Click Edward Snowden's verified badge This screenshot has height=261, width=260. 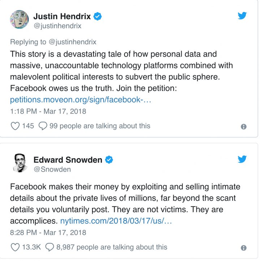109,160
